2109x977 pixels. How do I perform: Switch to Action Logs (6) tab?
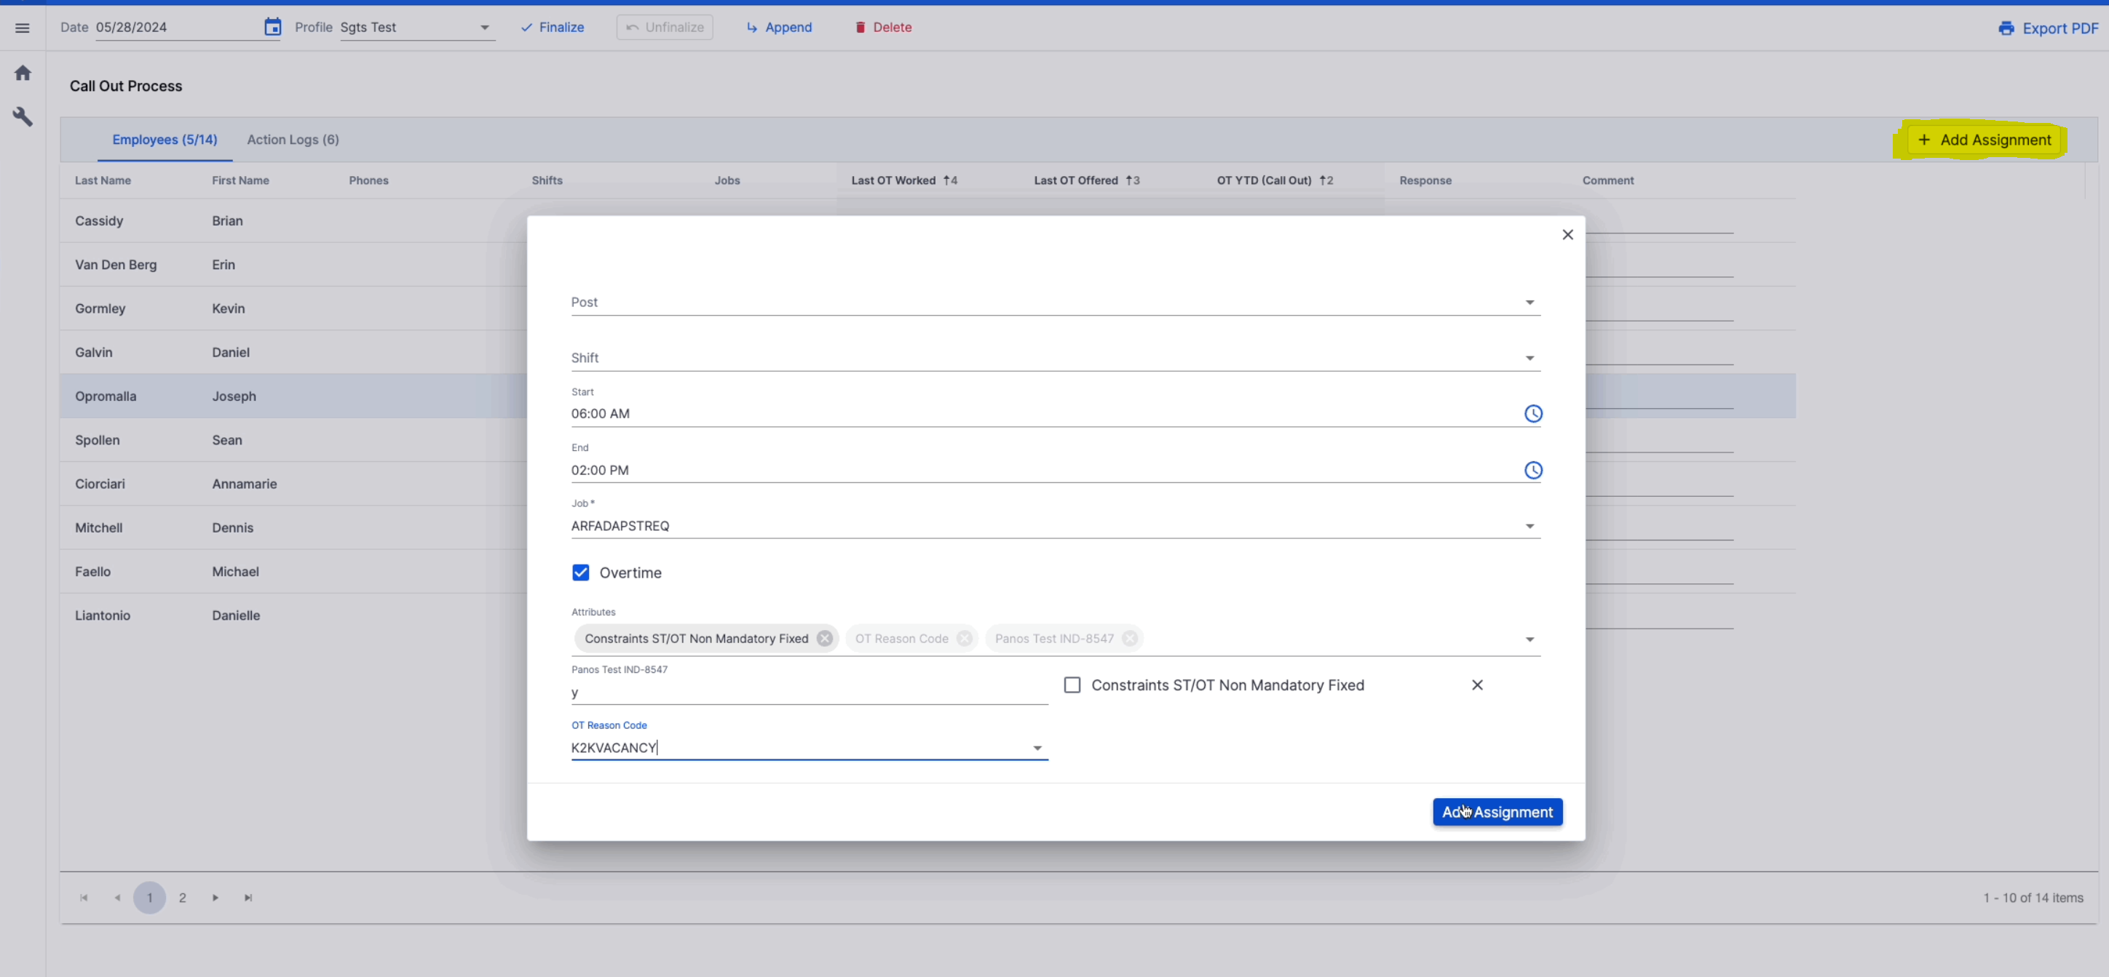point(293,140)
